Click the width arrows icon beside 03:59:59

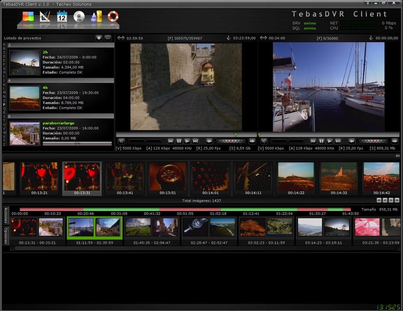[121, 38]
